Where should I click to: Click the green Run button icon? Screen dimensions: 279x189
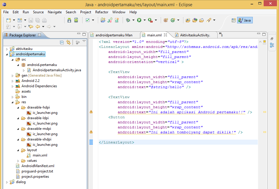click(139, 20)
